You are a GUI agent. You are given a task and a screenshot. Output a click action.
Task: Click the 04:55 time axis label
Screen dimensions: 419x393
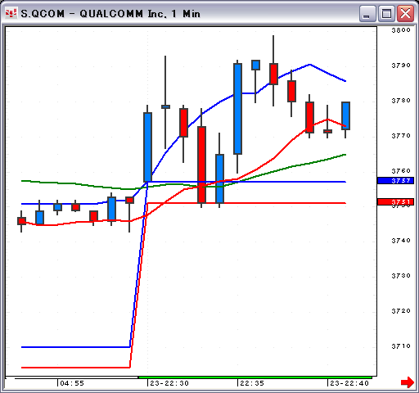pos(72,383)
